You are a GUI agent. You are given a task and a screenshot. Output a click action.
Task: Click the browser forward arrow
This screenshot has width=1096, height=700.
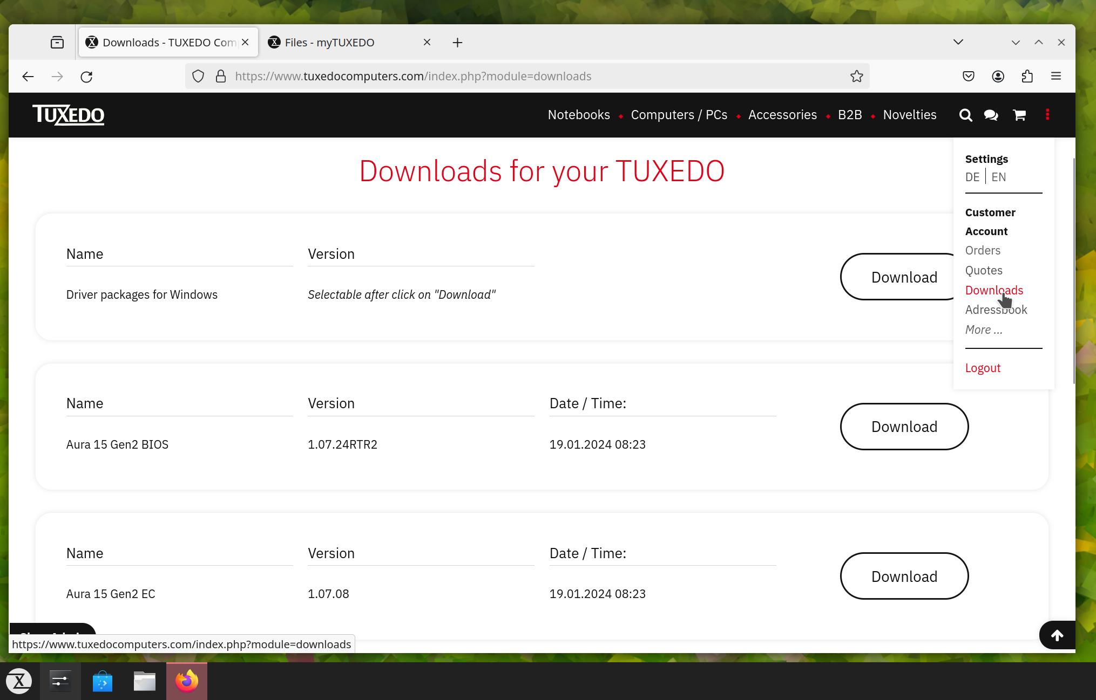(x=57, y=77)
